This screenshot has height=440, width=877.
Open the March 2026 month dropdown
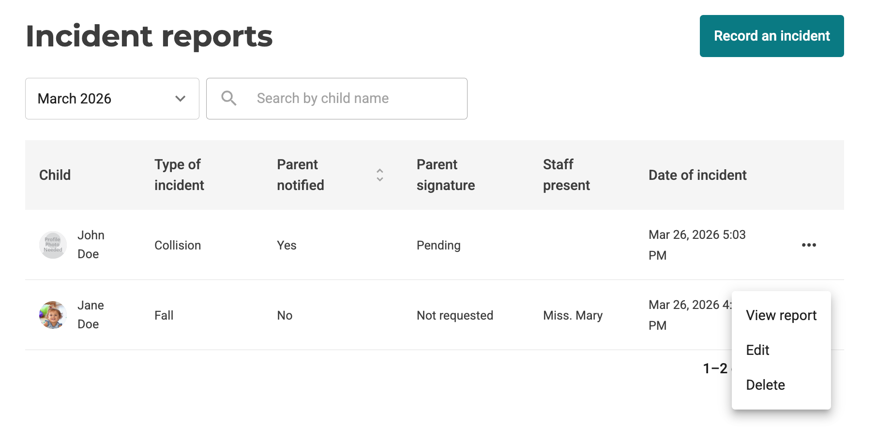[x=112, y=99]
